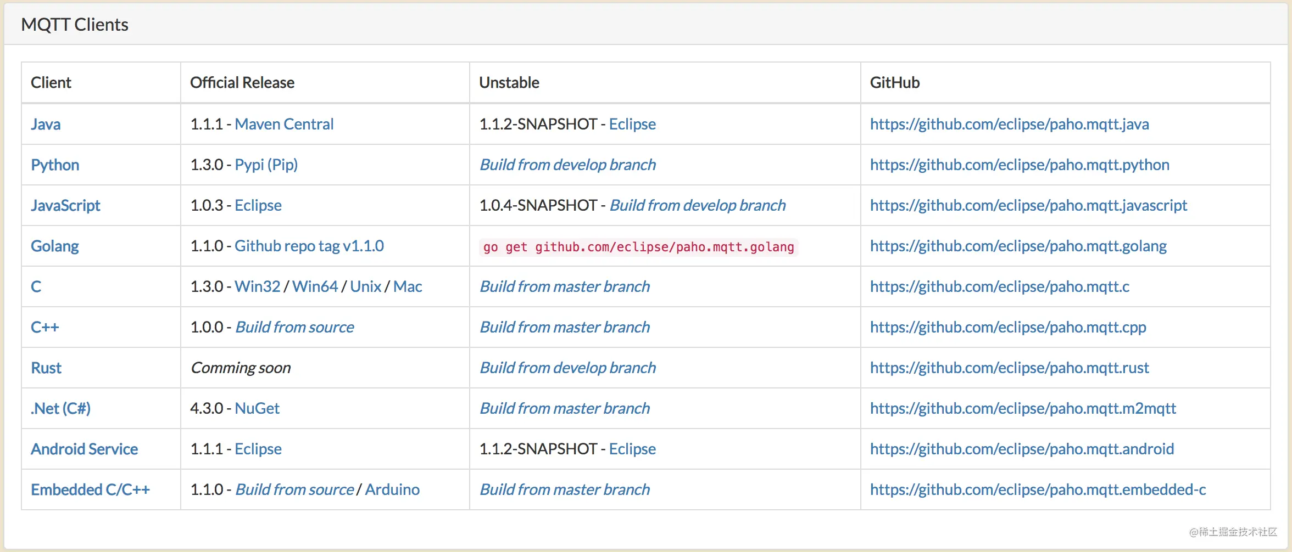
Task: Click the Comming soon text for Rust
Action: (x=241, y=368)
